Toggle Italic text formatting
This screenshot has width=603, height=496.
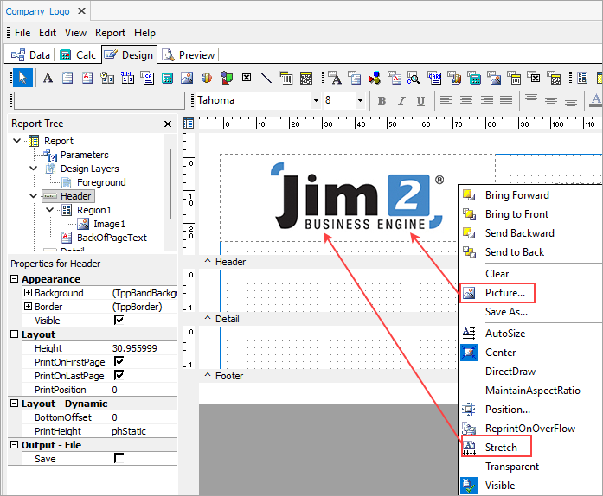(401, 100)
